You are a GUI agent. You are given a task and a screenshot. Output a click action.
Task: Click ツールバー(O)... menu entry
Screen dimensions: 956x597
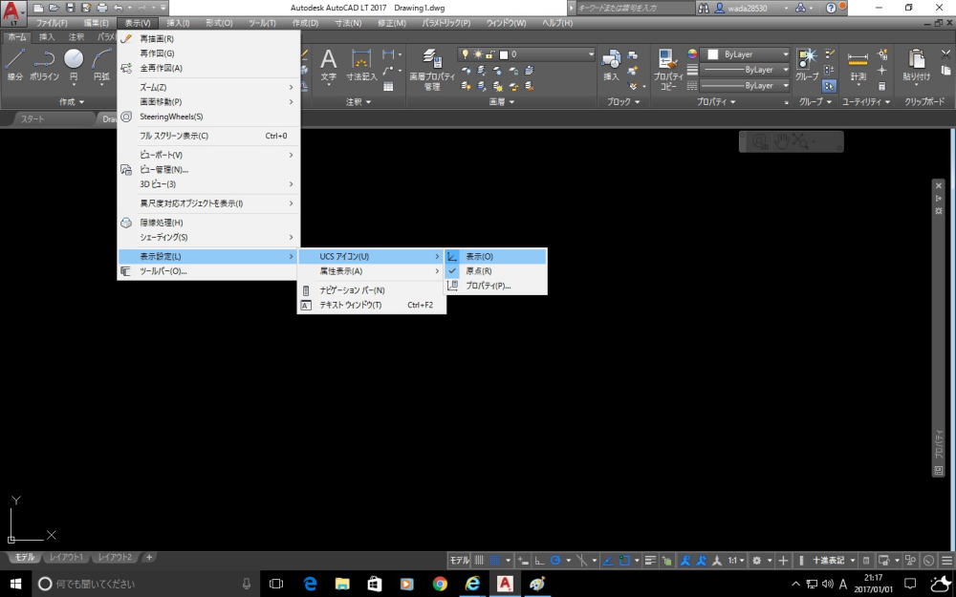point(207,271)
